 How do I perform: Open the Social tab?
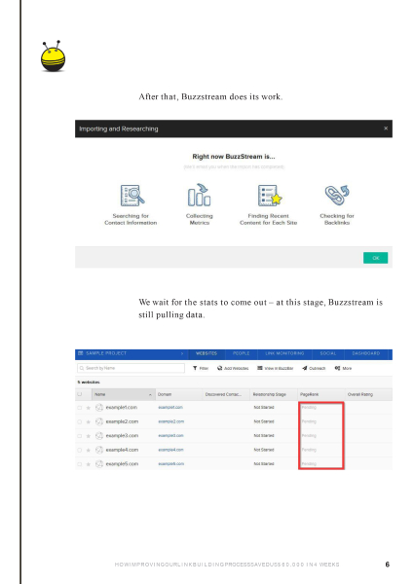(328, 353)
